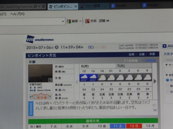The width and height of the screenshot is (173, 129).
Task: Collapse the キーワード section triangle
Action: pos(167,65)
